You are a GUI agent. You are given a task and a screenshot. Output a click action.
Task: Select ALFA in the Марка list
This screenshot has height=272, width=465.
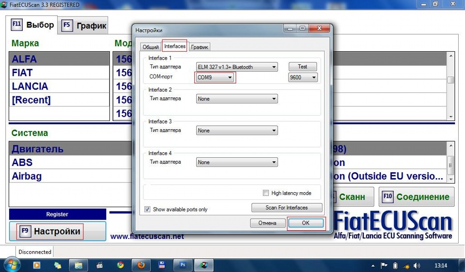pos(59,59)
